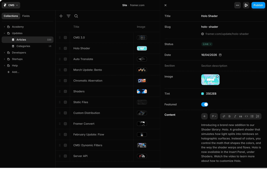The width and height of the screenshot is (267, 169).
Task: Click the calendar icon beside the date
Action: 220,55
